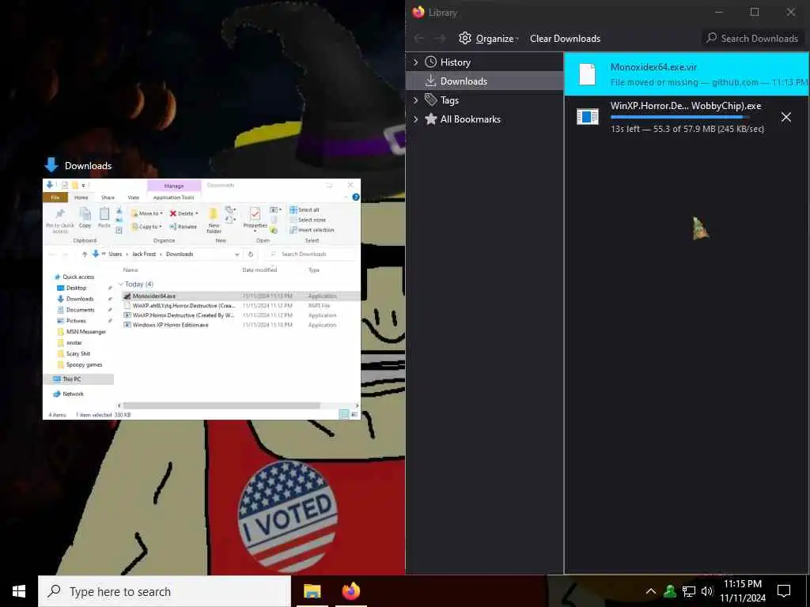Click the Manage contextual tab in Explorer
The image size is (810, 607).
pyautogui.click(x=174, y=186)
